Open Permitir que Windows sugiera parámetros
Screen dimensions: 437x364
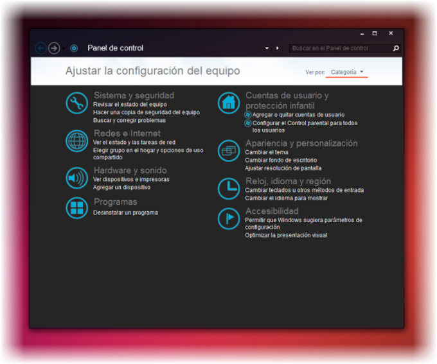[303, 223]
